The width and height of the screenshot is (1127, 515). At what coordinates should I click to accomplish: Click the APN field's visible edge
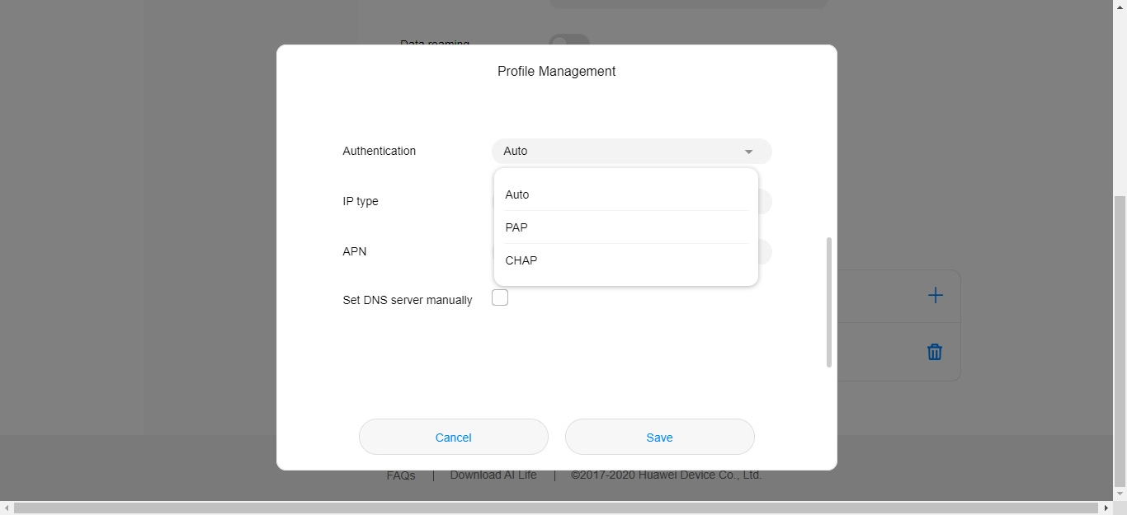(x=765, y=252)
